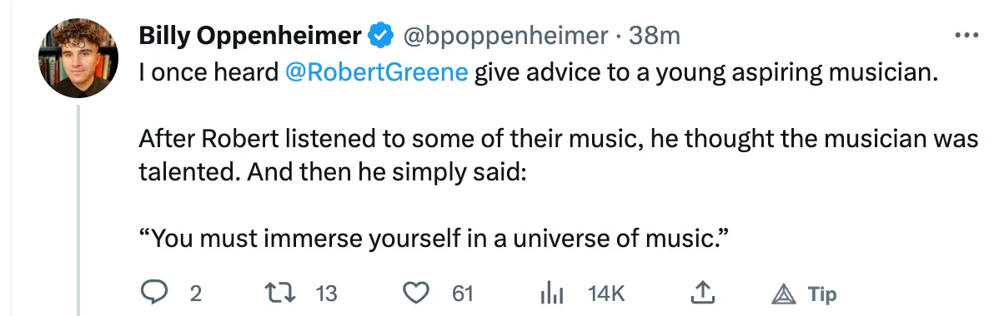Like the tweet with the heart icon
The width and height of the screenshot is (999, 316).
tap(417, 293)
